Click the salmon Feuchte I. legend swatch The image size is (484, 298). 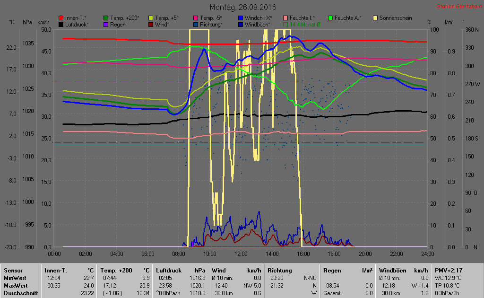pyautogui.click(x=285, y=18)
